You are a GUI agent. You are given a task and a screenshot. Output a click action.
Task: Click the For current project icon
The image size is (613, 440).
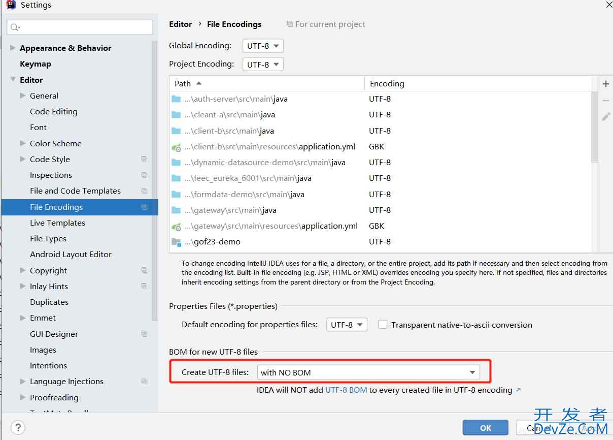point(290,24)
